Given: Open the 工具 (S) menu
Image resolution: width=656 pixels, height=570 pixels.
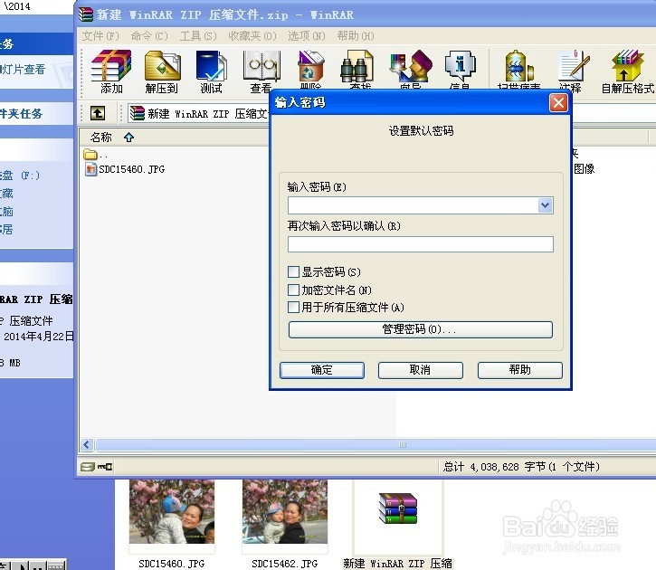Looking at the screenshot, I should [x=198, y=36].
